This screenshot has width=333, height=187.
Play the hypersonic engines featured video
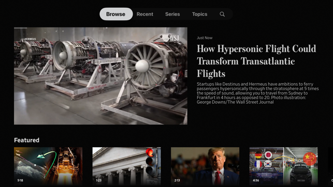[100, 76]
